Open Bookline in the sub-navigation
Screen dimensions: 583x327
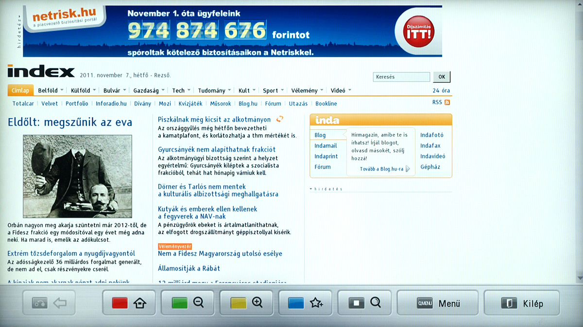(326, 104)
